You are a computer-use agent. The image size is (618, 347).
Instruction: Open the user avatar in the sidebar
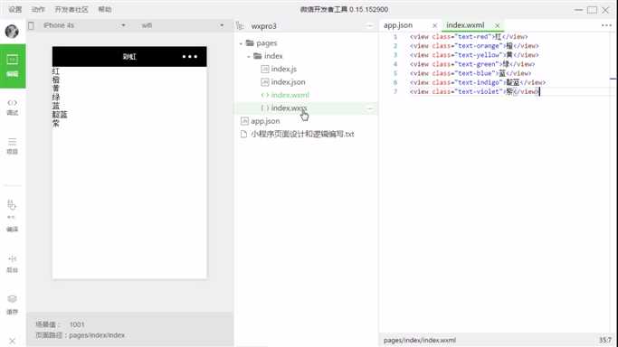coord(12,31)
